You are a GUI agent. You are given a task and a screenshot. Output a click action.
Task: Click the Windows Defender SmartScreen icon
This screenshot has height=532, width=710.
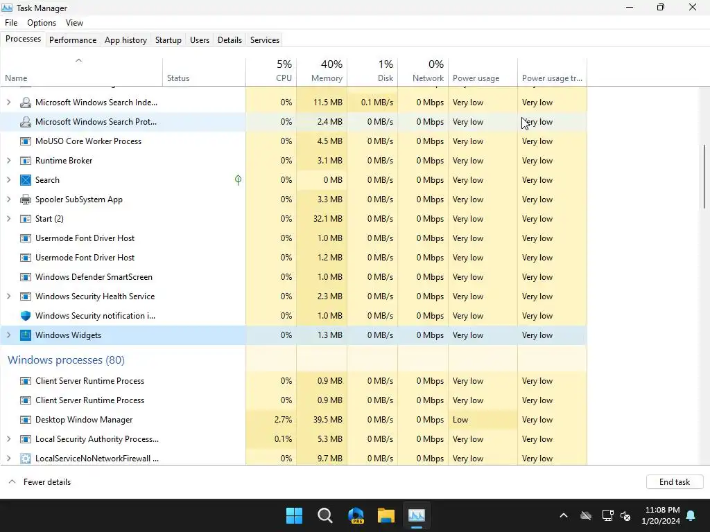click(x=26, y=277)
